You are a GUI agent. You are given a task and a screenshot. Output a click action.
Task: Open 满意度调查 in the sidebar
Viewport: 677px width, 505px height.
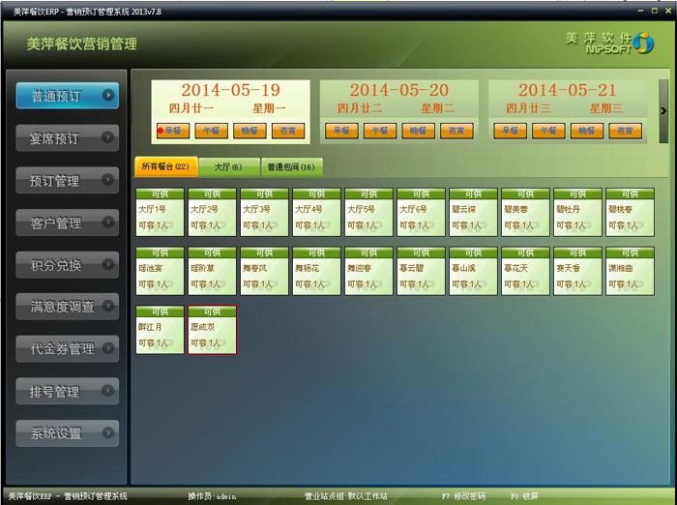[67, 307]
